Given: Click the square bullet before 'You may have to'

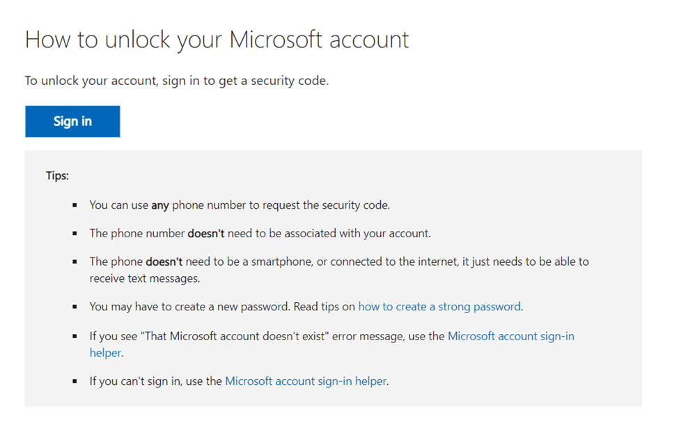Looking at the screenshot, I should click(75, 307).
